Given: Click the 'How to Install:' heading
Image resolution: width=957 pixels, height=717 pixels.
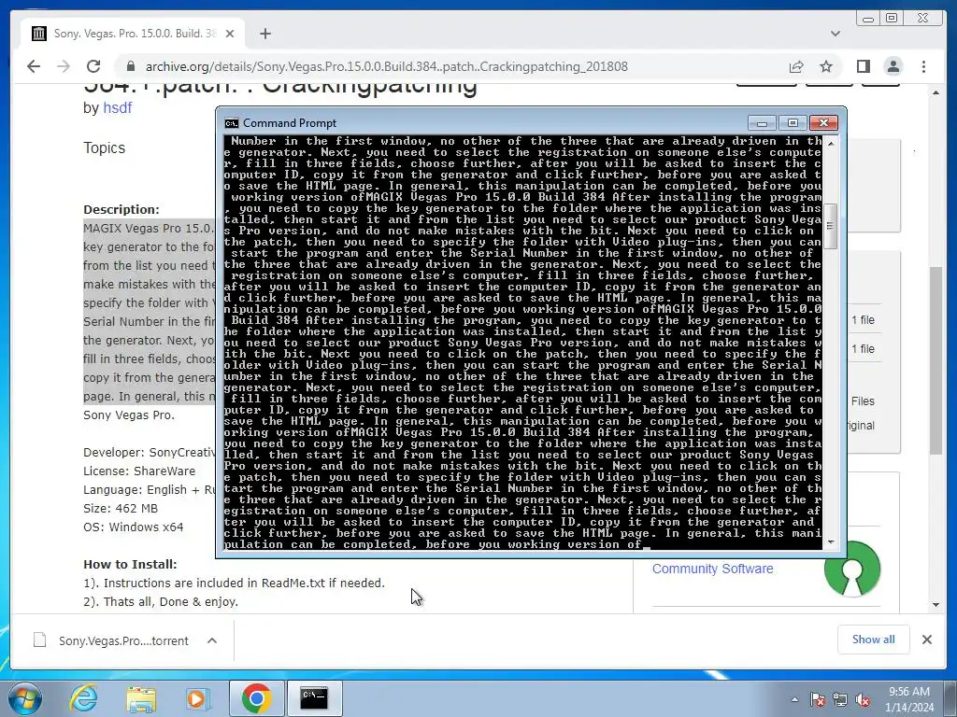Looking at the screenshot, I should [130, 565].
